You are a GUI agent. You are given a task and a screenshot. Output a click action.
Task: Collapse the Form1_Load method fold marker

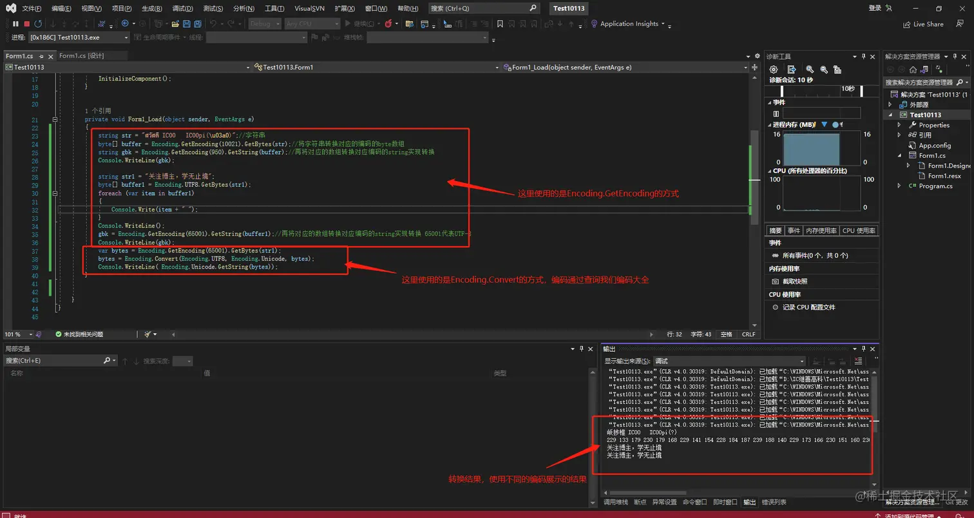coord(56,120)
